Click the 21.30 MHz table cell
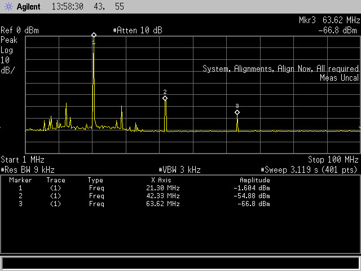 click(x=163, y=188)
